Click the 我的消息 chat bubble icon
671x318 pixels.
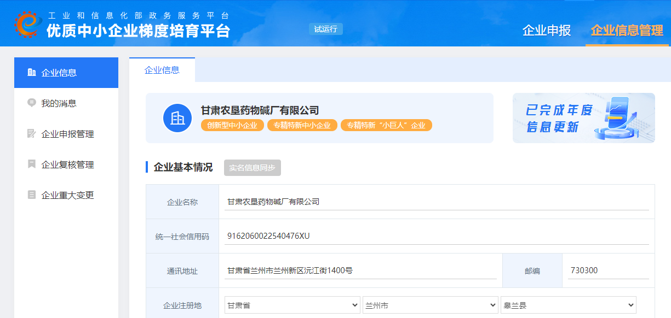[32, 103]
